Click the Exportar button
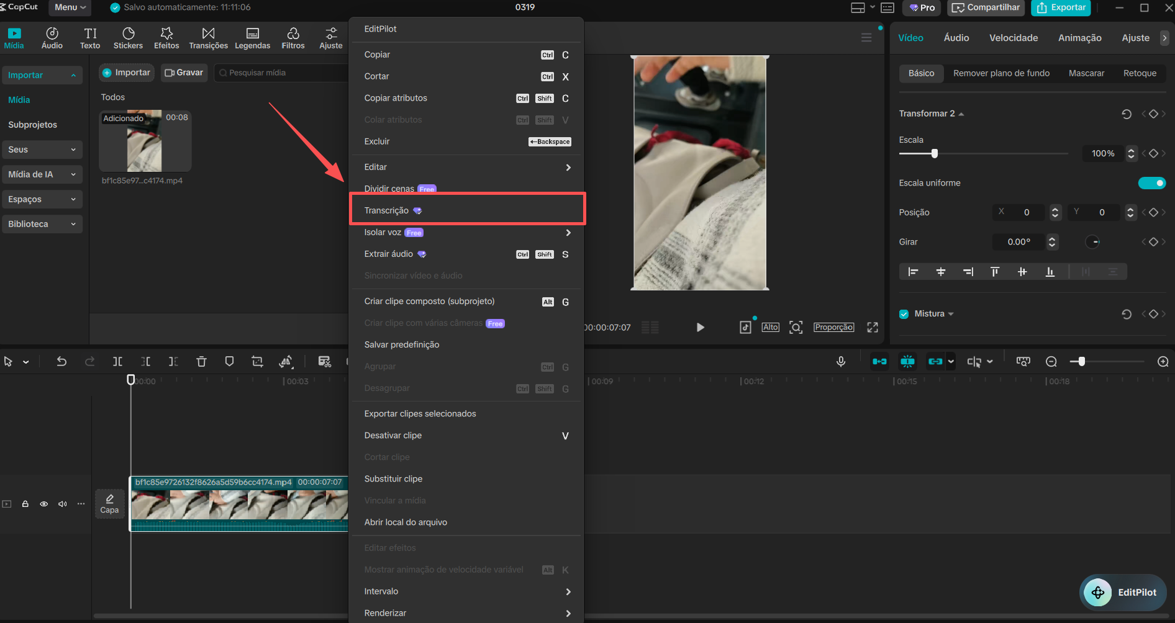Viewport: 1175px width, 623px height. coord(1061,7)
